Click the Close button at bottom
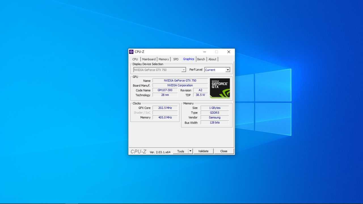Screen dimensions: 363x204 pos(224,151)
